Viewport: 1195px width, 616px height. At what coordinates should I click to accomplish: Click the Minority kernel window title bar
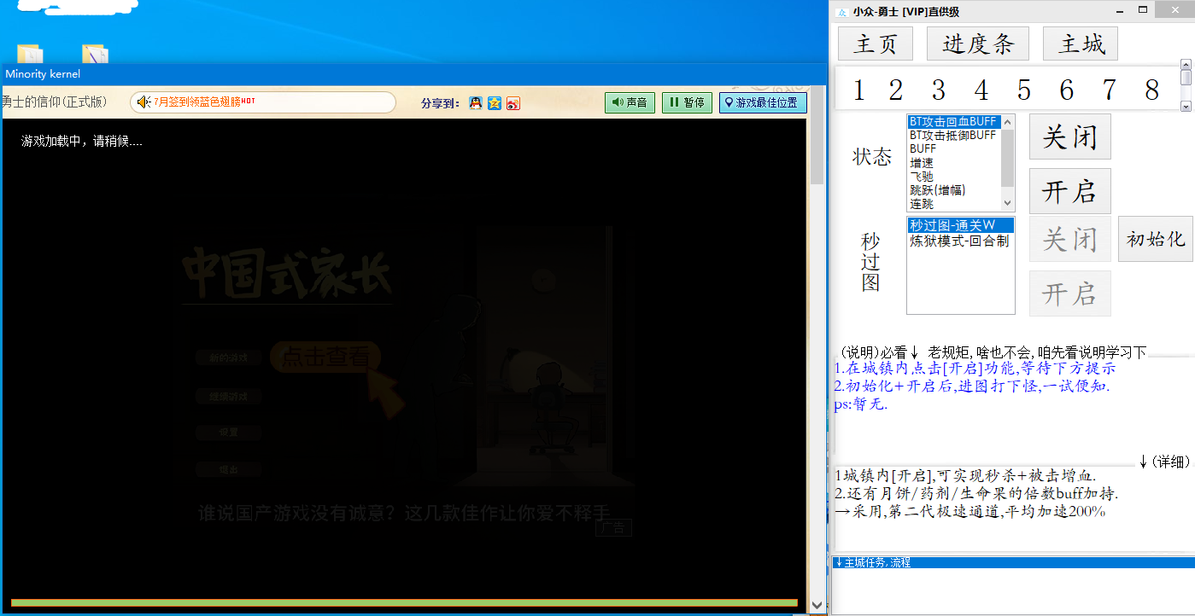pyautogui.click(x=414, y=74)
